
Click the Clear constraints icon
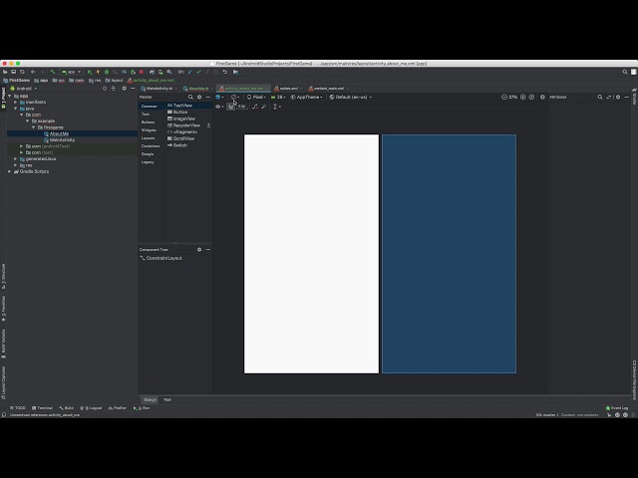point(255,107)
